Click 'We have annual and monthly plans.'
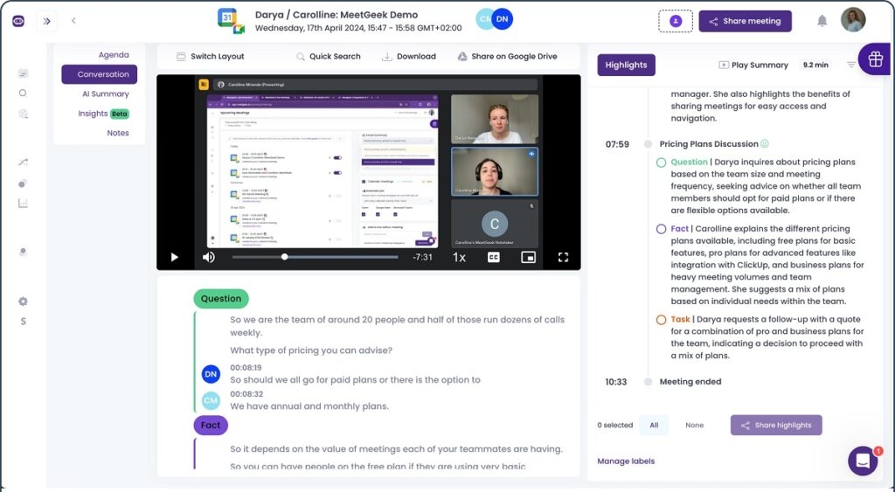Image resolution: width=895 pixels, height=492 pixels. pyautogui.click(x=309, y=406)
